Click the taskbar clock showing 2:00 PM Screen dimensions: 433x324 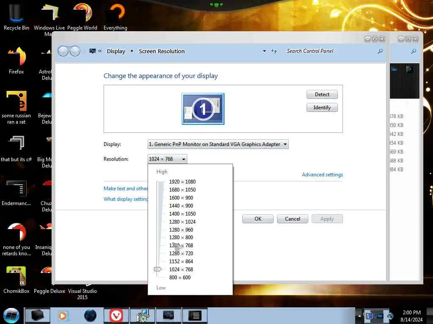(411, 316)
